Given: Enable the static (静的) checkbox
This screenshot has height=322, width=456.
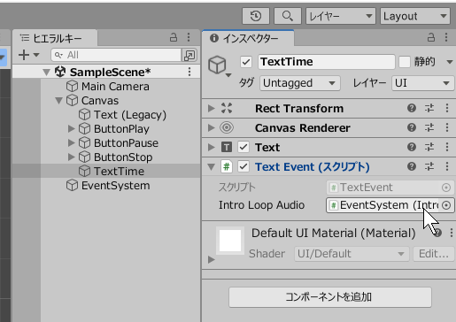Looking at the screenshot, I should [405, 62].
